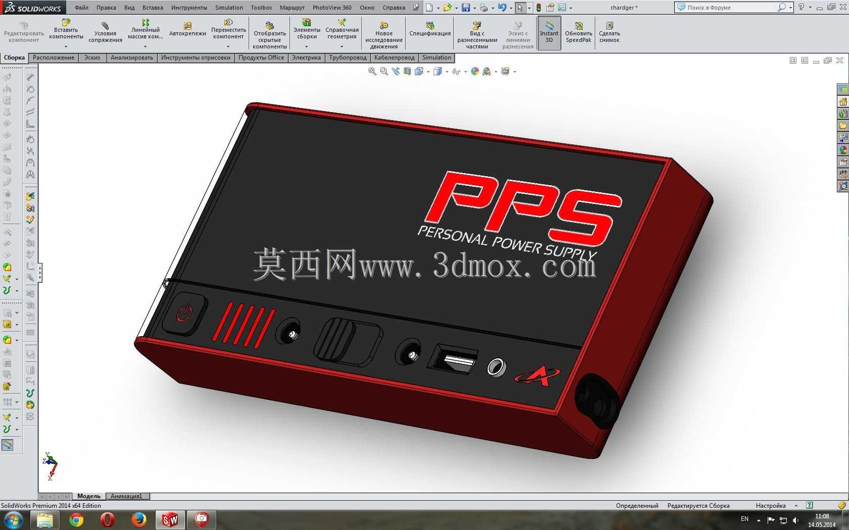Image resolution: width=849 pixels, height=530 pixels.
Task: Switch to the Продукты Office tab
Action: tap(261, 58)
